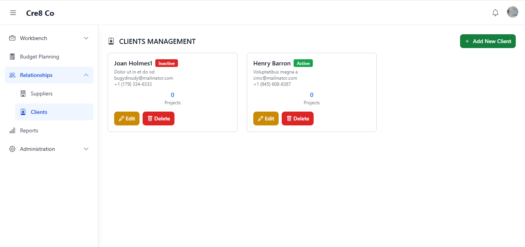Click the Reports bar chart icon
525x247 pixels.
pyautogui.click(x=12, y=130)
